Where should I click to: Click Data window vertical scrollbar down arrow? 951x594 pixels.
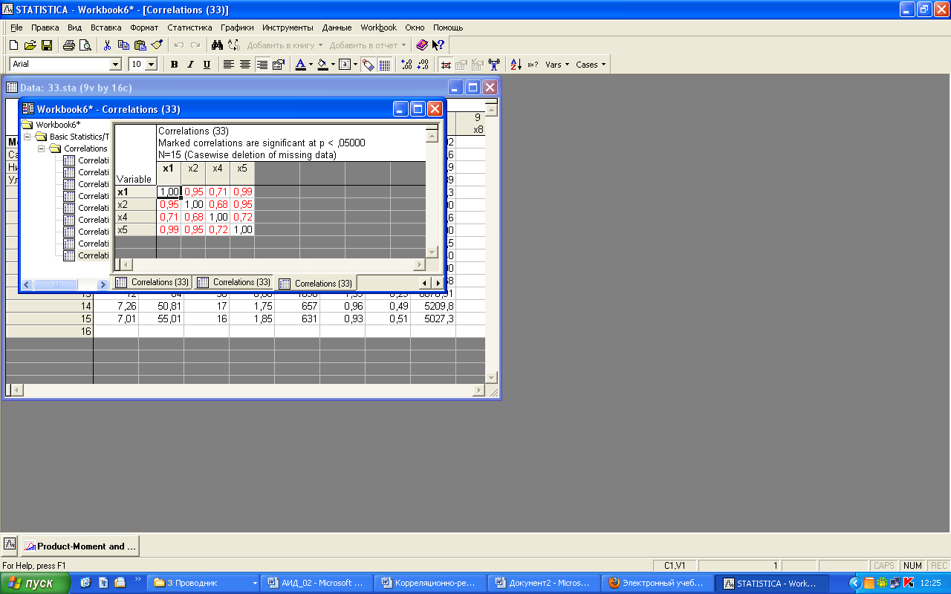[490, 378]
